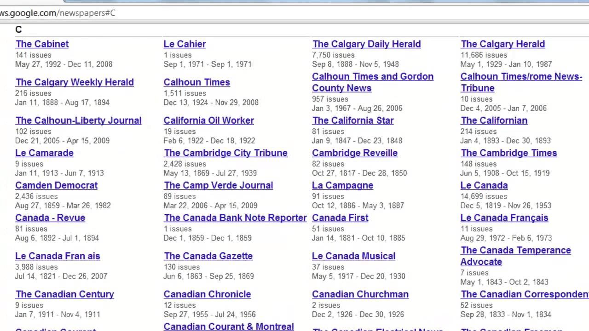Click date range 'Mar 22, 2006 - Apr 15, 2009'
Image resolution: width=589 pixels, height=331 pixels.
(x=210, y=205)
